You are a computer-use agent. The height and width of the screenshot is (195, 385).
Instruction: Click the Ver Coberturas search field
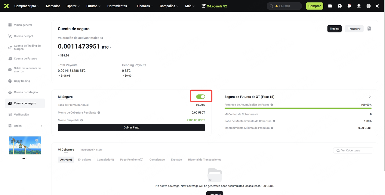click(x=353, y=150)
